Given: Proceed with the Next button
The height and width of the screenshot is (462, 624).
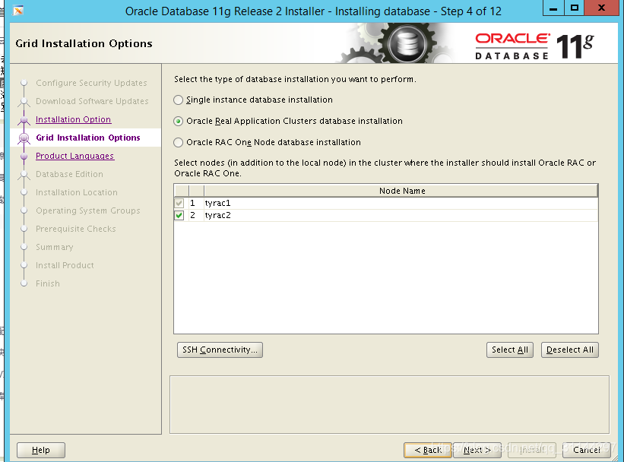Looking at the screenshot, I should [x=477, y=450].
